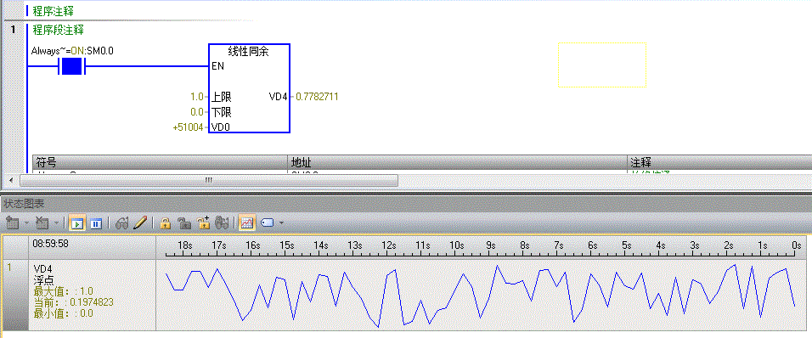
Task: Click the 5s mark on the time axis
Action: 626,245
